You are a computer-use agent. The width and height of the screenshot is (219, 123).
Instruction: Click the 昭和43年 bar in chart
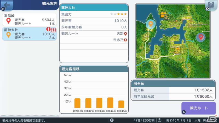click(99, 103)
